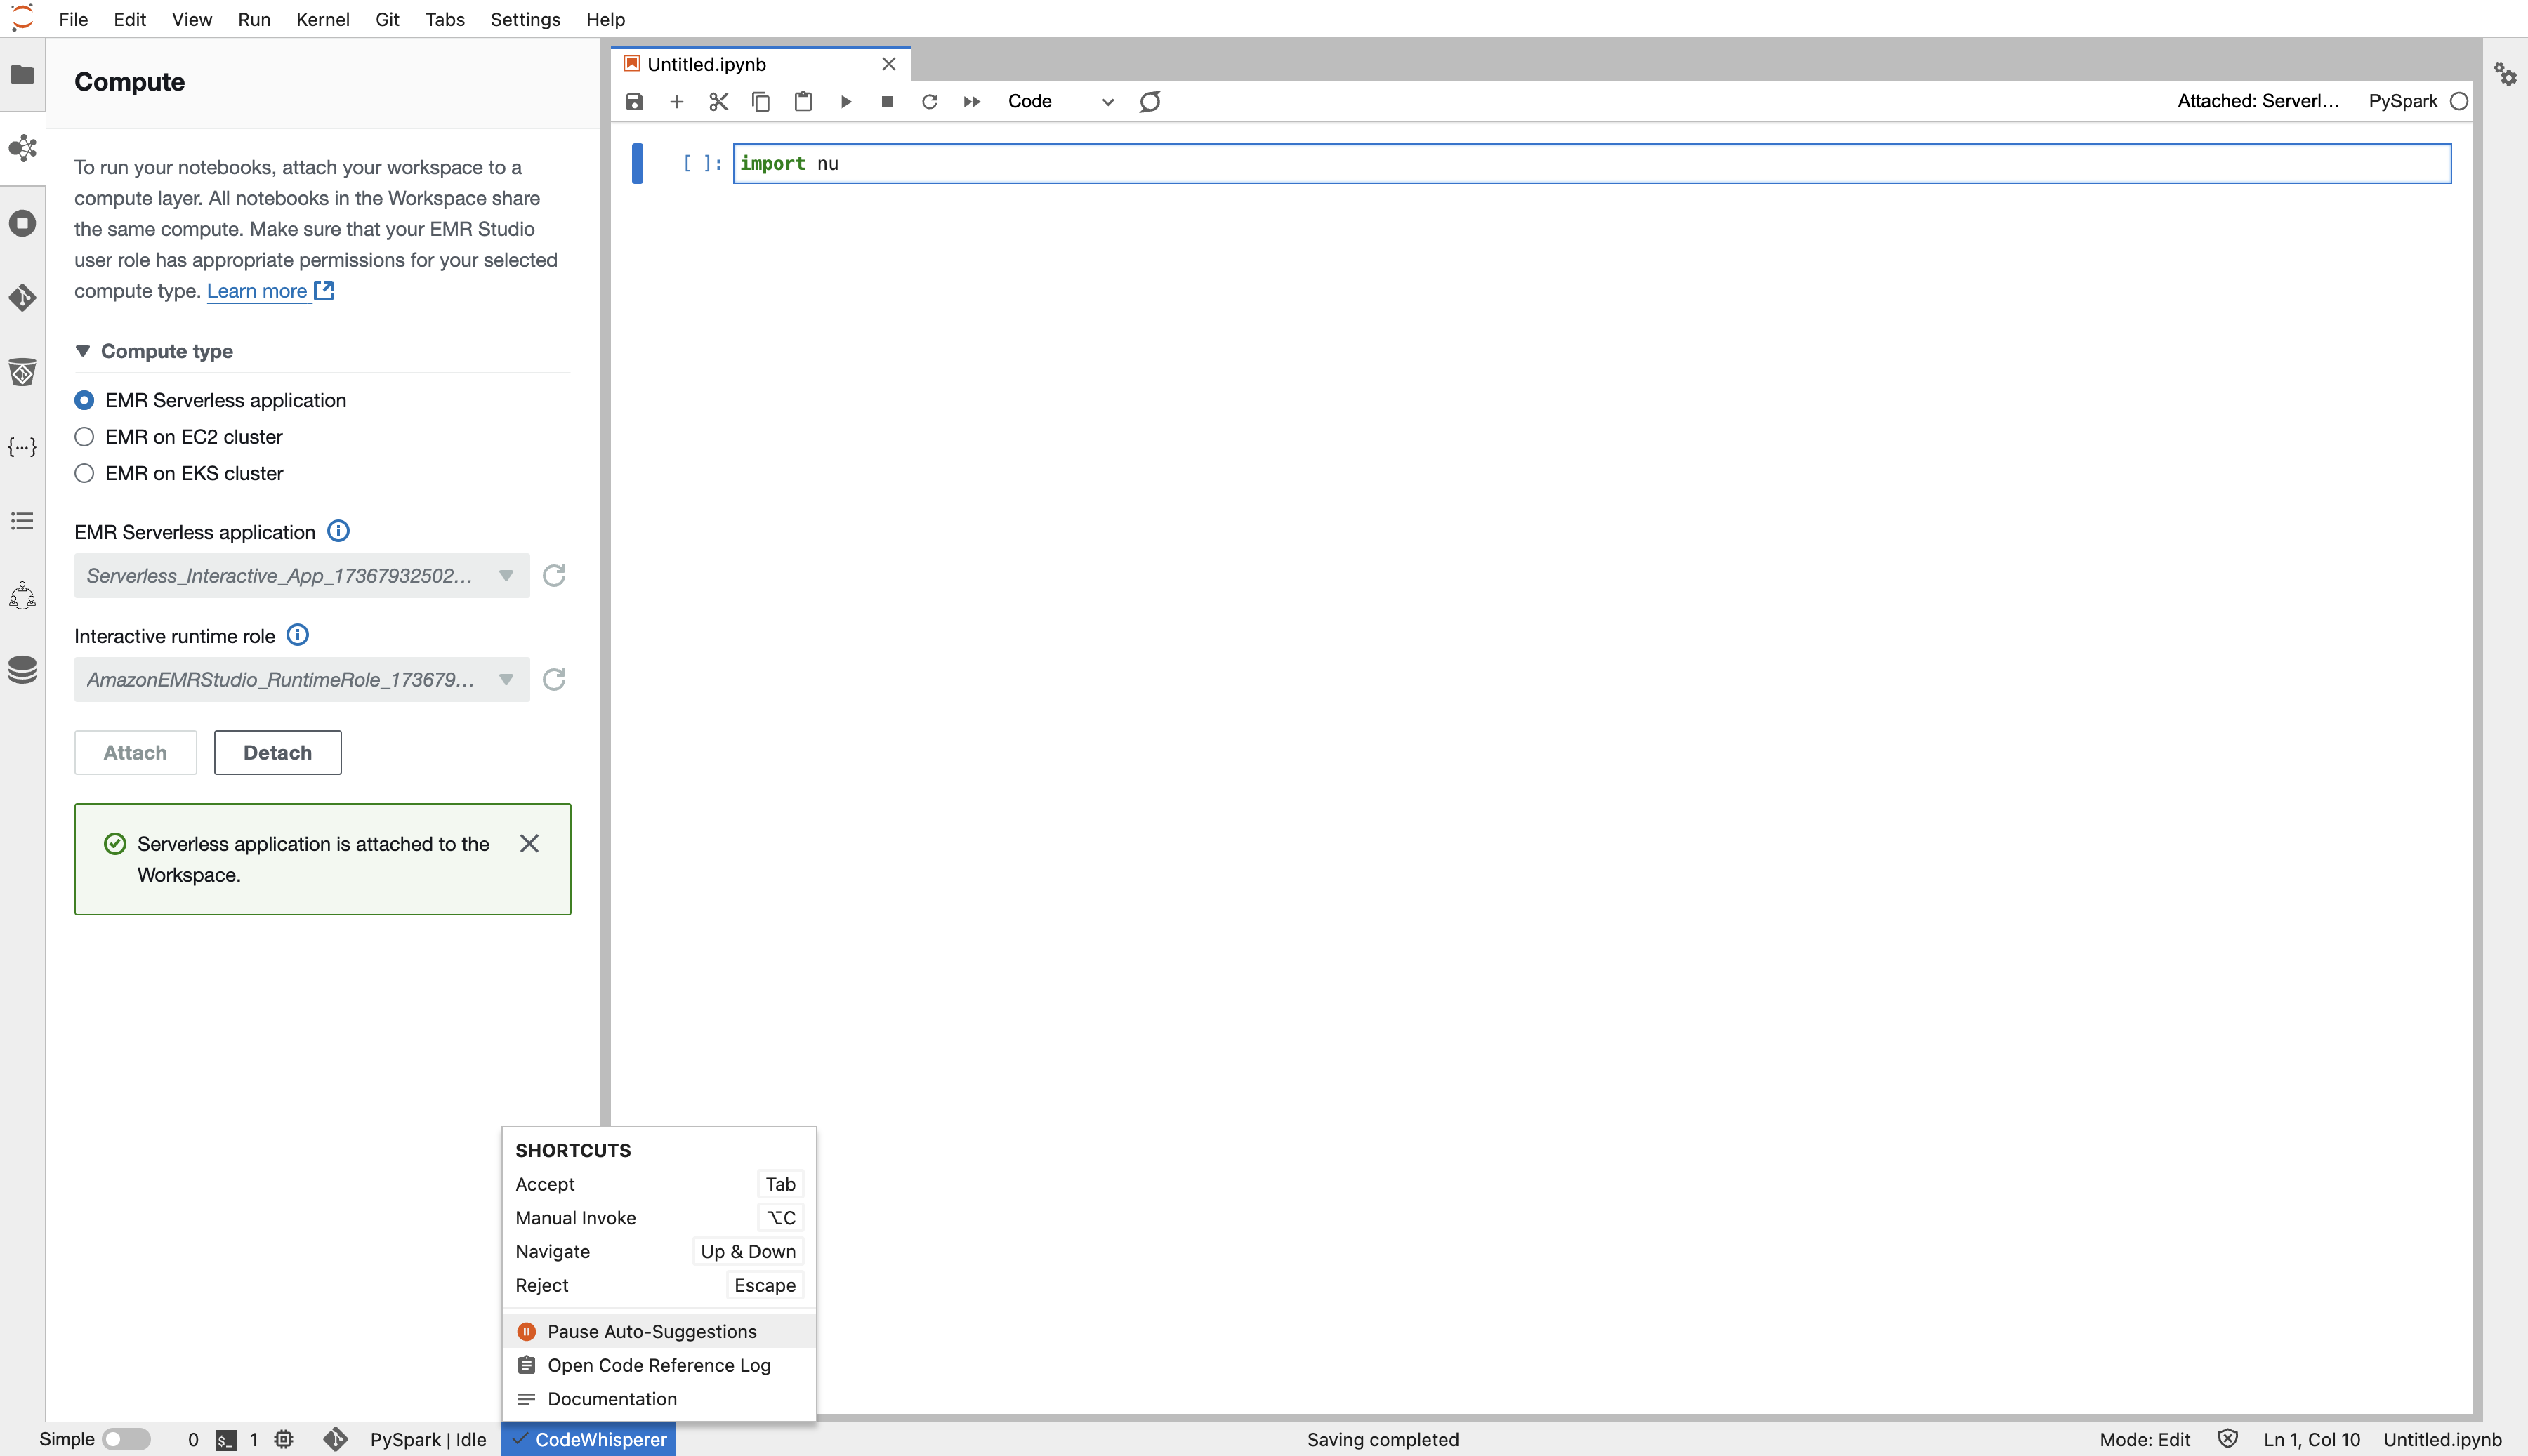Restart the kernel

pyautogui.click(x=929, y=101)
